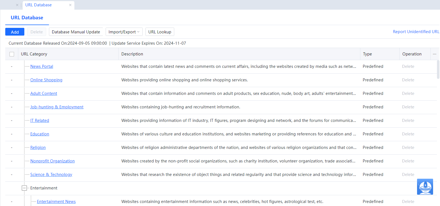Image resolution: width=440 pixels, height=206 pixels.
Task: Open the robot assistant chat icon
Action: (x=425, y=187)
